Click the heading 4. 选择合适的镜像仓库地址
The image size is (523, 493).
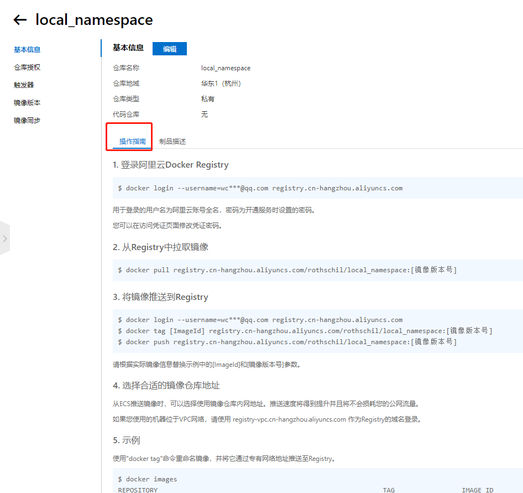tap(166, 386)
